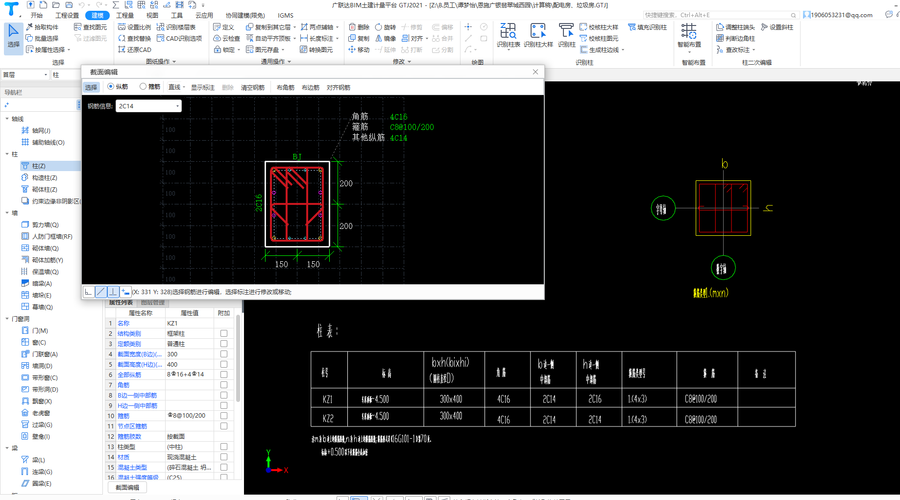Click the 移动 move tool
Screen dimensions: 900x500
[x=359, y=50]
